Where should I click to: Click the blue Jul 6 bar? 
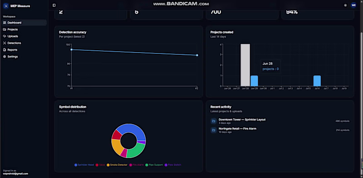(x=317, y=81)
